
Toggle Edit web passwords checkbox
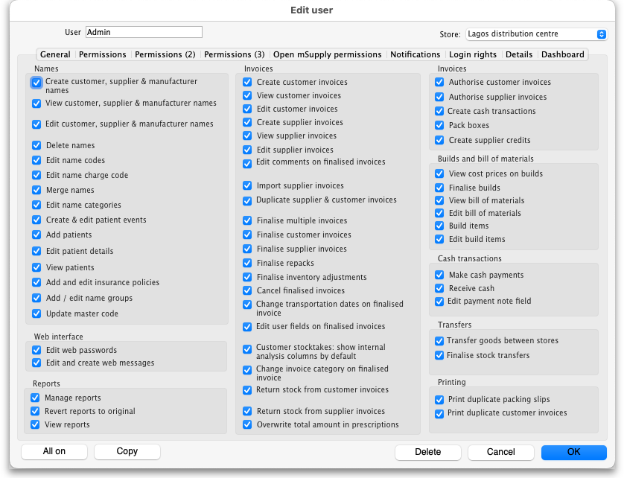[36, 350]
